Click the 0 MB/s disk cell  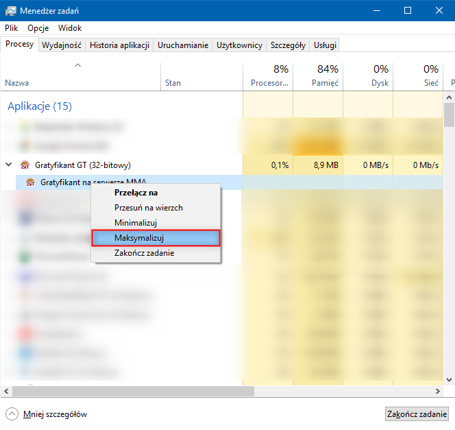(368, 165)
